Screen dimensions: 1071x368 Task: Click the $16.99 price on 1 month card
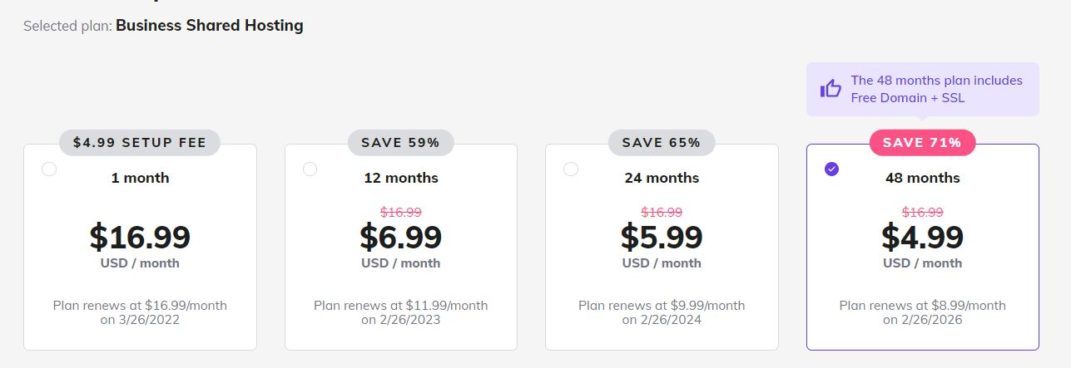[140, 238]
